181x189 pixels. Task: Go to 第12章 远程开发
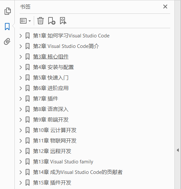pos(52,151)
